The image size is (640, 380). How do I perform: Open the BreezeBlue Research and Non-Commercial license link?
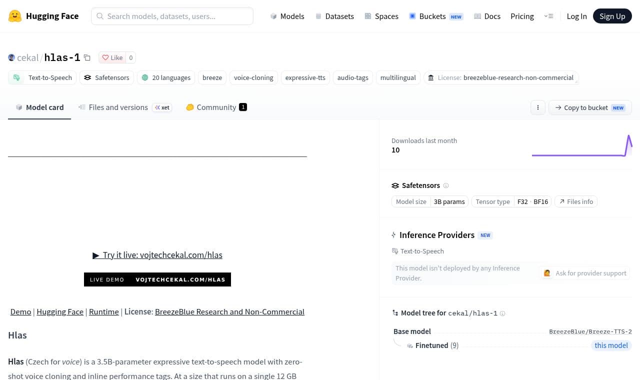tap(229, 311)
